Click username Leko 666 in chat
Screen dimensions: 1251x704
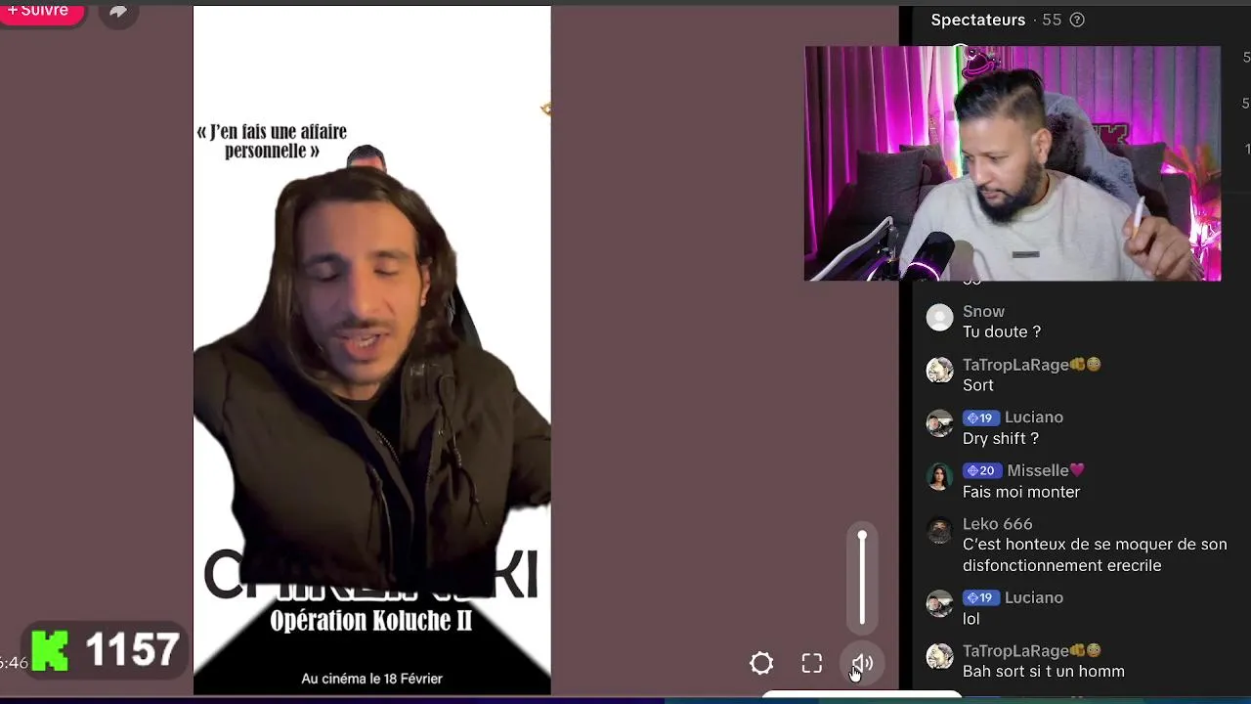click(x=997, y=523)
